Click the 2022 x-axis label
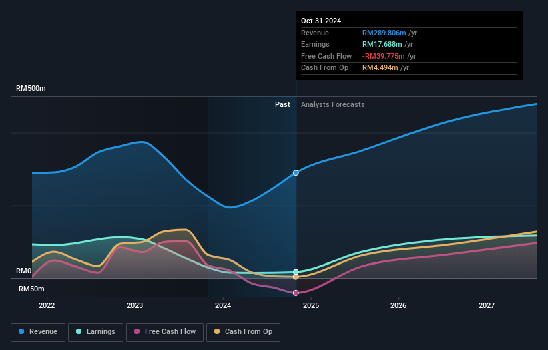548x350 pixels. (x=47, y=306)
